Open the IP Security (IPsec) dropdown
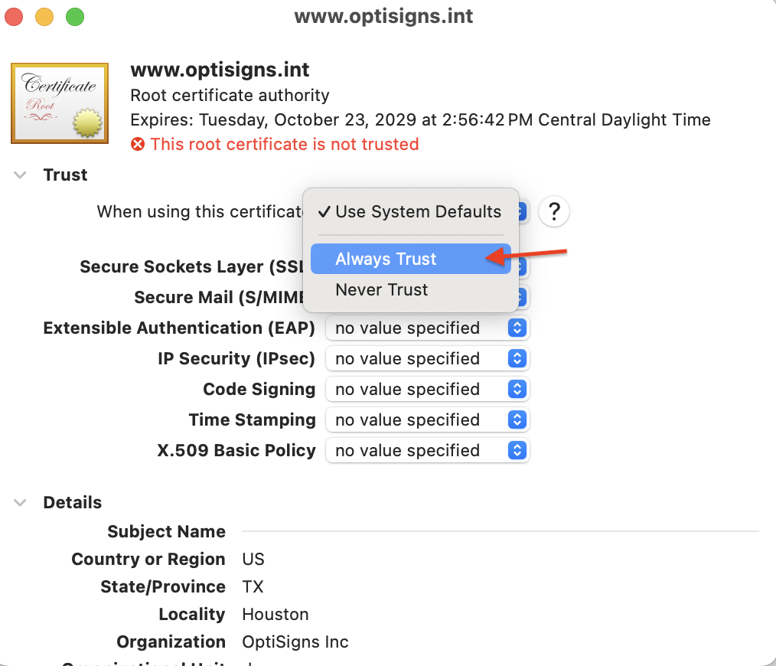The image size is (776, 666). (428, 358)
